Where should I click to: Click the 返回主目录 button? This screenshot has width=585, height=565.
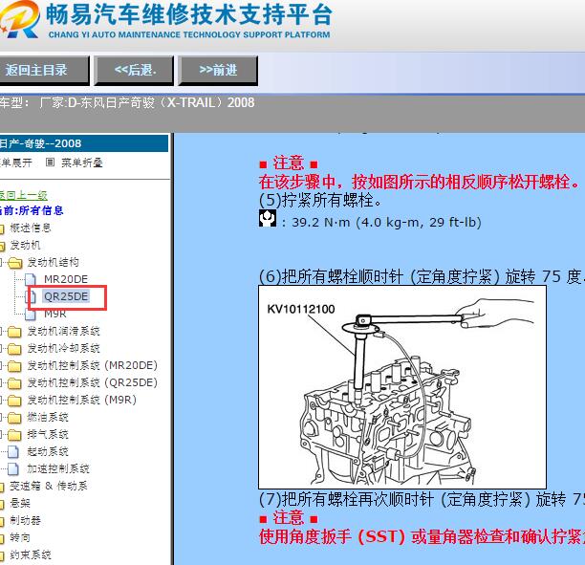(x=44, y=70)
